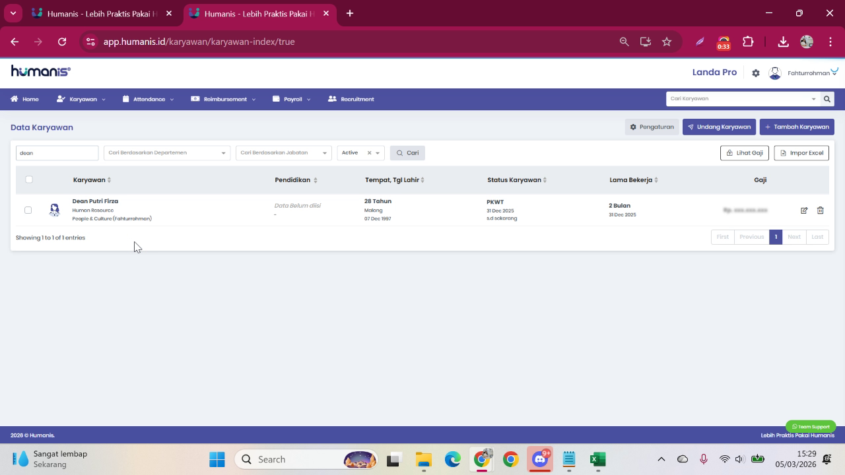The width and height of the screenshot is (845, 475).
Task: Go to pagination page 1
Action: pyautogui.click(x=776, y=237)
